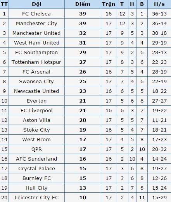Click Crystal Palace team name
Image resolution: width=171 pixels, height=202 pixels.
point(36,169)
